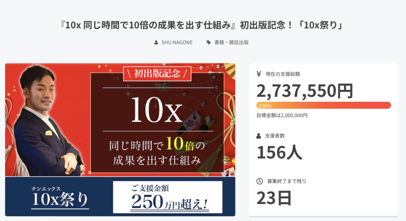This screenshot has height=221, width=406.
Task: Click the 136% funding progress bar
Action: pos(324,105)
